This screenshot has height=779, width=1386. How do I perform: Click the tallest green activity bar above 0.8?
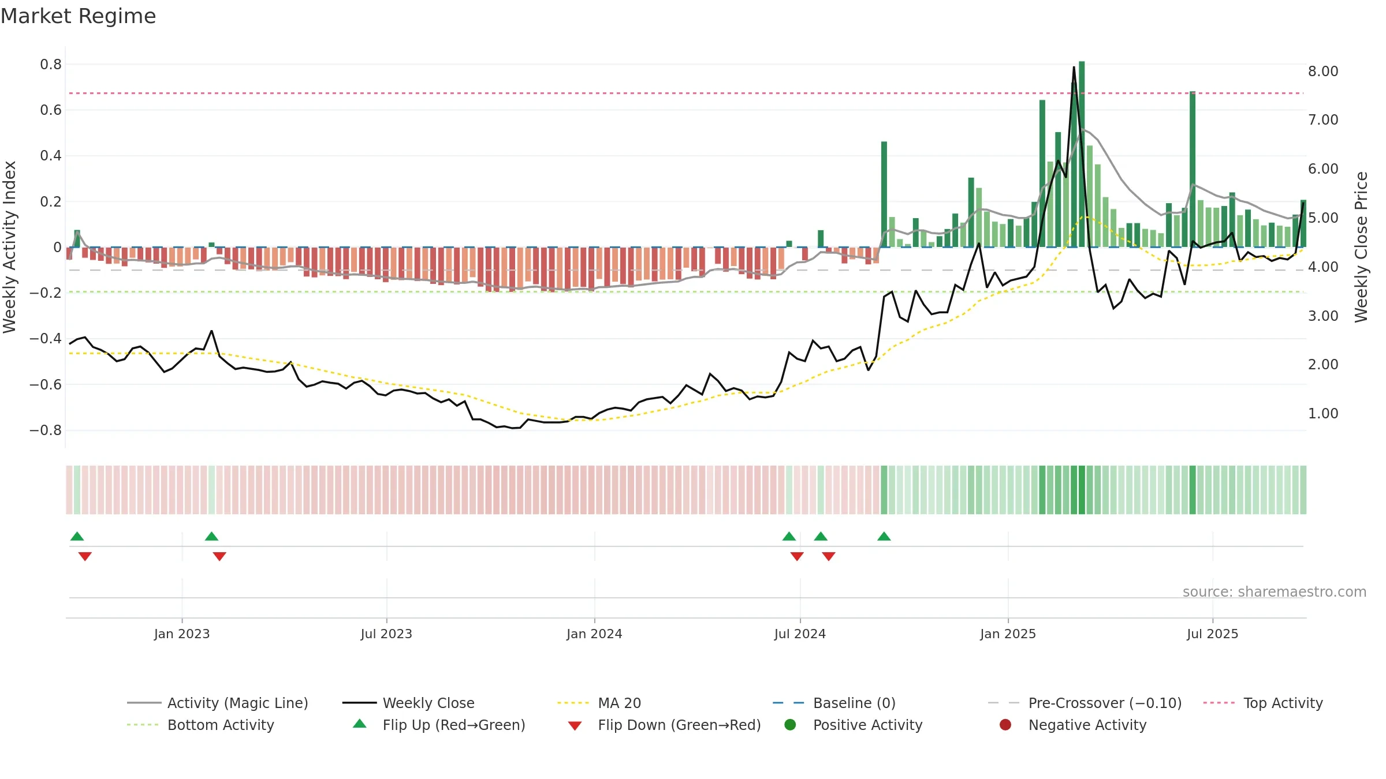(1082, 154)
